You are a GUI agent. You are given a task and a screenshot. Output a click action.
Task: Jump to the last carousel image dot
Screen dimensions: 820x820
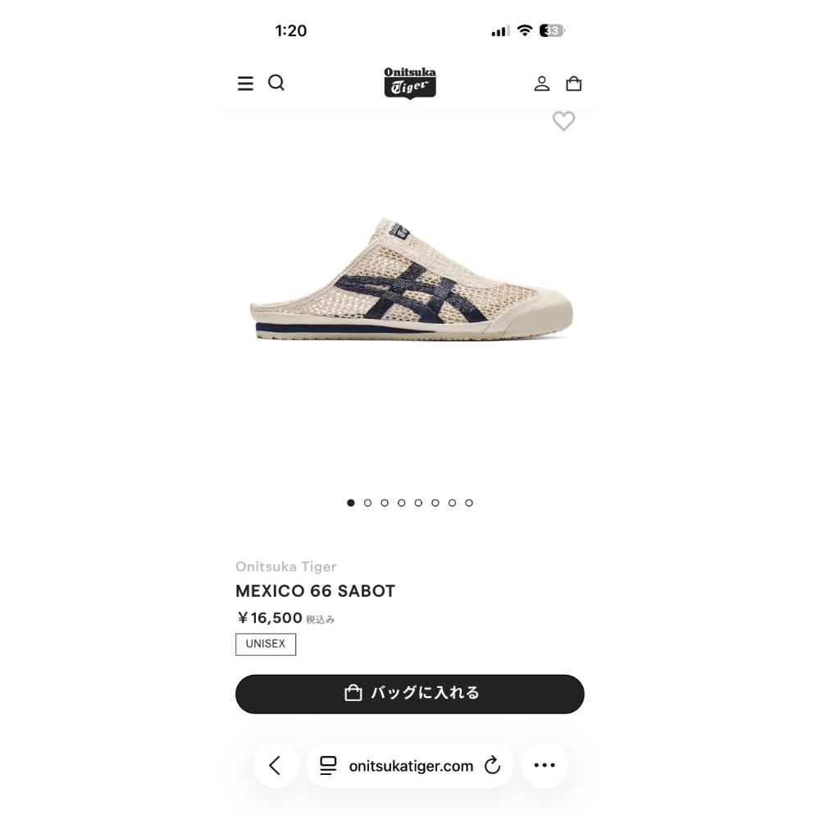coord(469,503)
